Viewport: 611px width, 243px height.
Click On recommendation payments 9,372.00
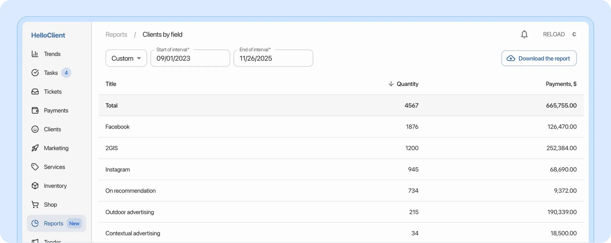coord(565,191)
